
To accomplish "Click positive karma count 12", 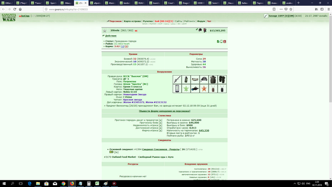I will [x=122, y=46].
